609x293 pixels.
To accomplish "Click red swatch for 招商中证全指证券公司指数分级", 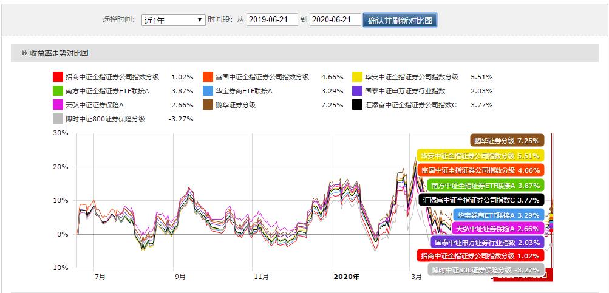I will 58,77.
